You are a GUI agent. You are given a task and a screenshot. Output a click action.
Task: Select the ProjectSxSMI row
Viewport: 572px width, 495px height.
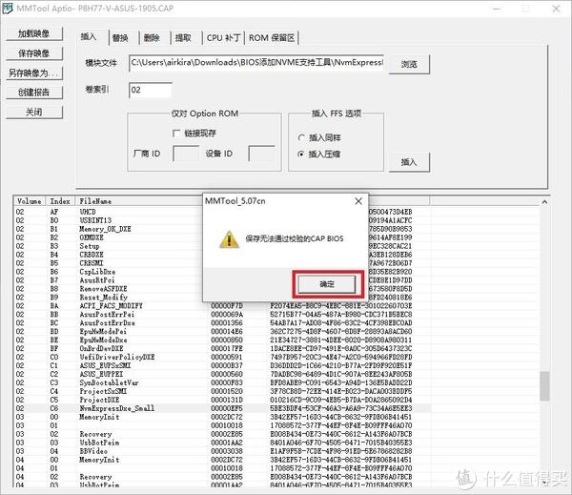222,391
